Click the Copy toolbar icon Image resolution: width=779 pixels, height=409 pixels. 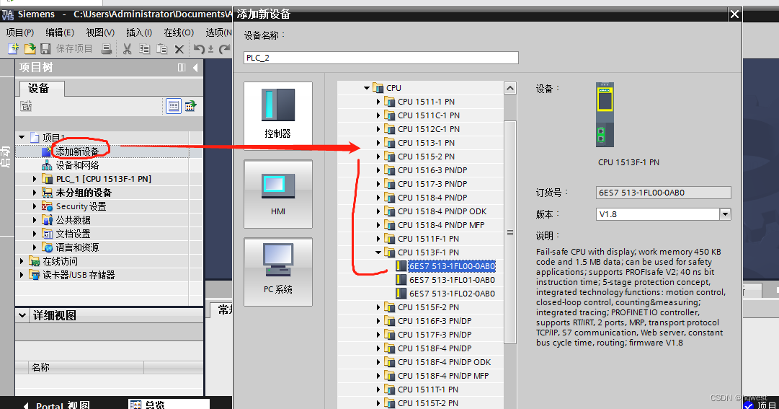[x=145, y=48]
